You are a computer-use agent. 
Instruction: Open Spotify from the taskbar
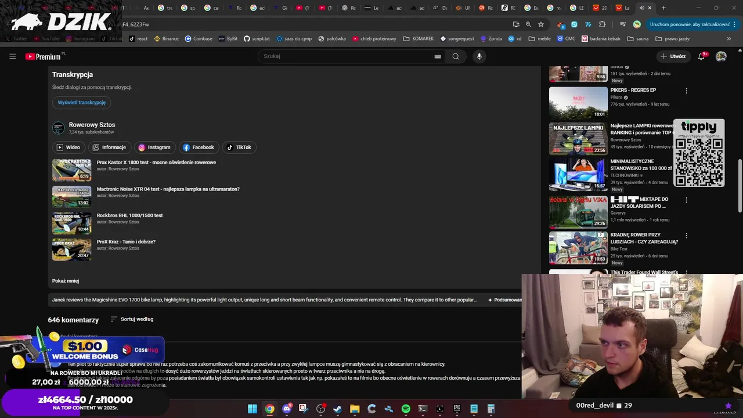[406, 409]
